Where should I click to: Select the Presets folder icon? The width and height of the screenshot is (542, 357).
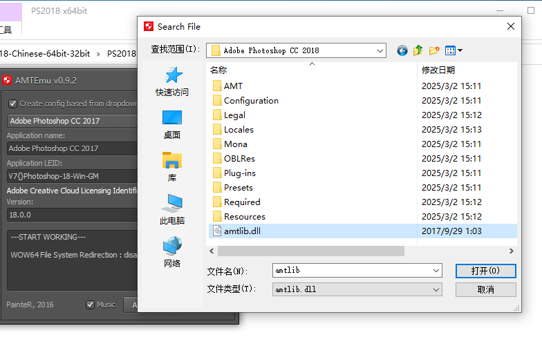point(217,188)
